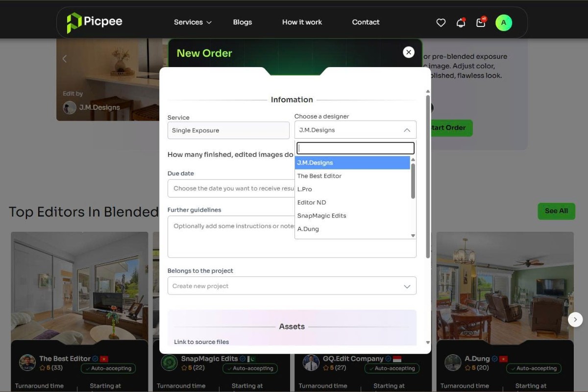Toggle Auto-accepting on SnapMagic Edits card
The image size is (588, 392).
coord(250,368)
